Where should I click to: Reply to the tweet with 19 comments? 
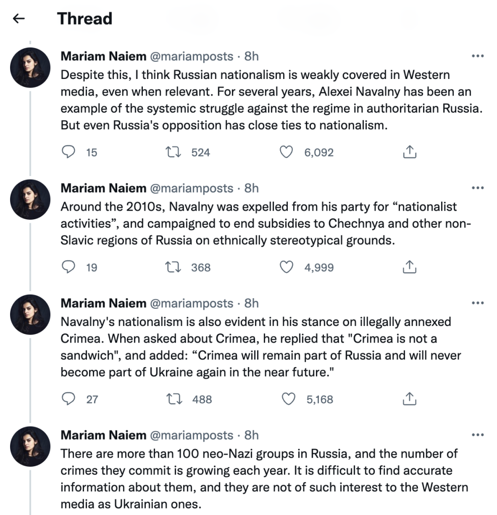(x=68, y=267)
